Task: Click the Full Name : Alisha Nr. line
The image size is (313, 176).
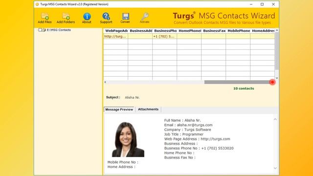Action: pyautogui.click(x=182, y=120)
